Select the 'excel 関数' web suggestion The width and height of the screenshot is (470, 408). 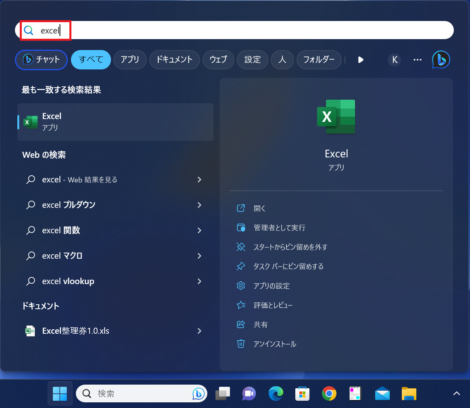click(x=115, y=230)
